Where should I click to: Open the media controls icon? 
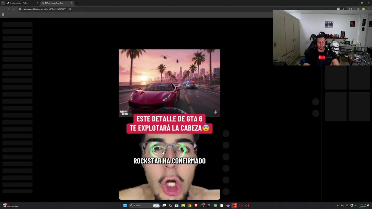coord(358,9)
